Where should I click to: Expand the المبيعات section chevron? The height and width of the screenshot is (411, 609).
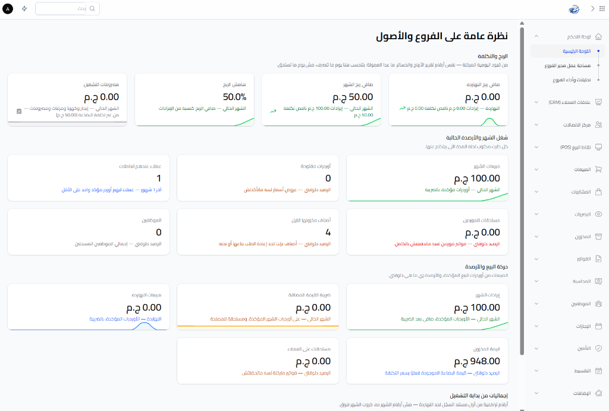[536, 169]
